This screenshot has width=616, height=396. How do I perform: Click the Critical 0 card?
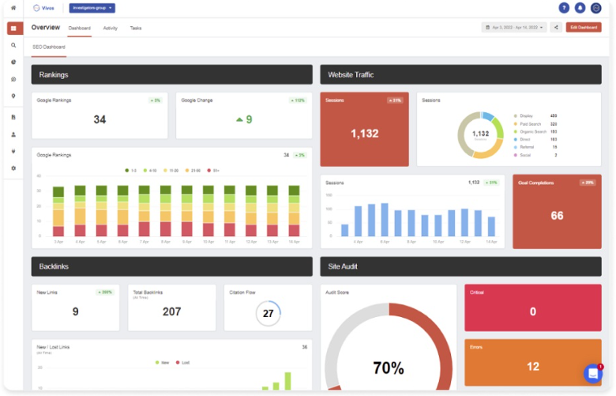click(533, 307)
